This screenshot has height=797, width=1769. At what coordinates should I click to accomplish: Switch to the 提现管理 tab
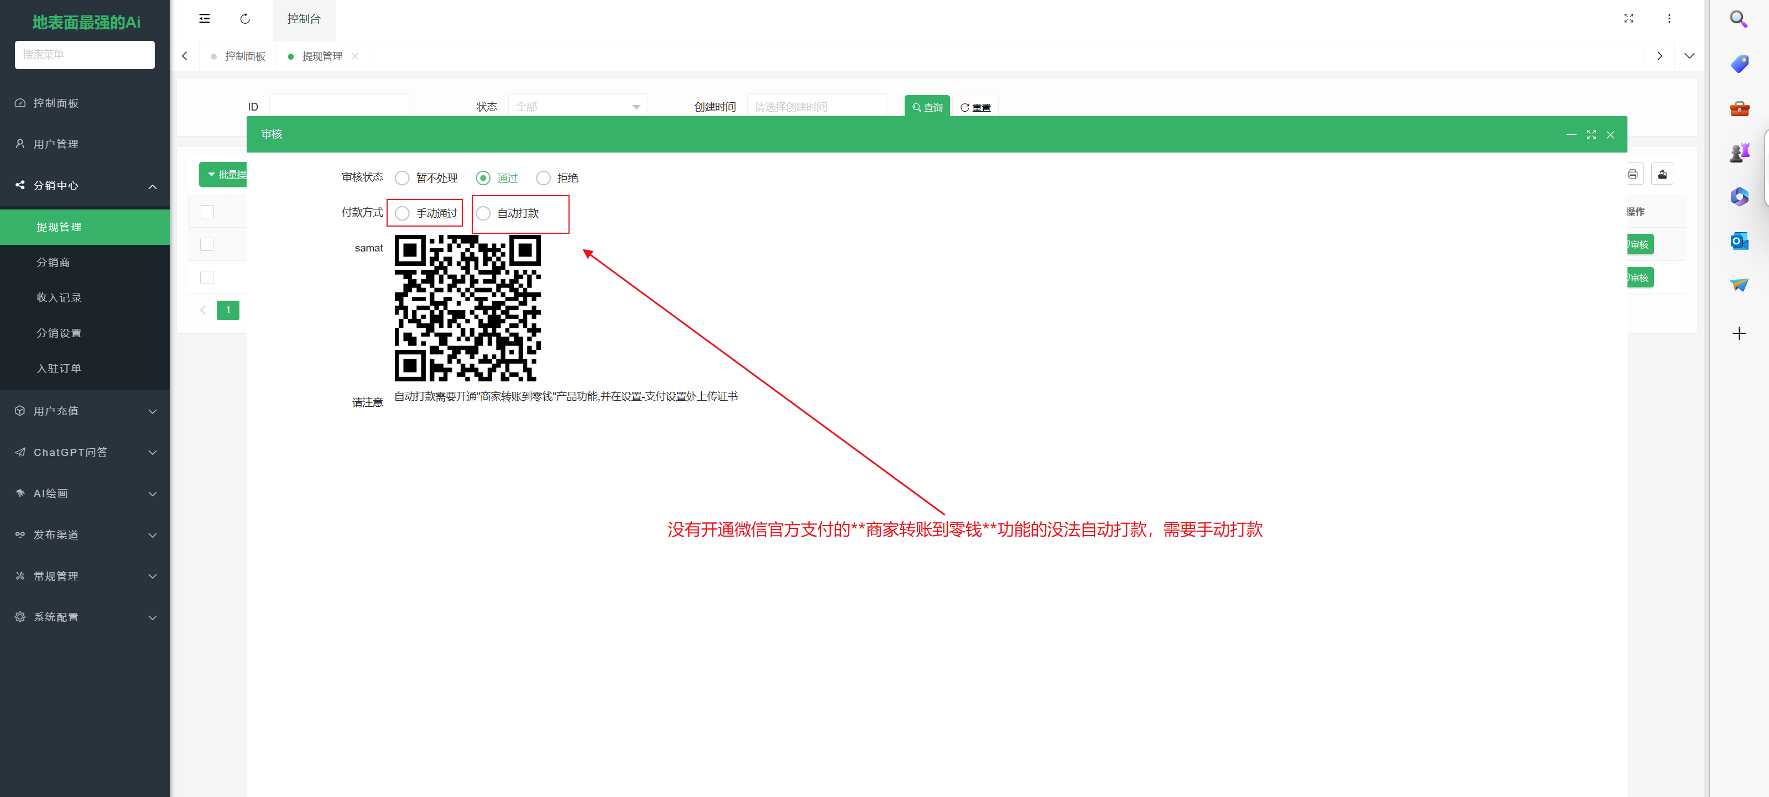click(x=323, y=56)
